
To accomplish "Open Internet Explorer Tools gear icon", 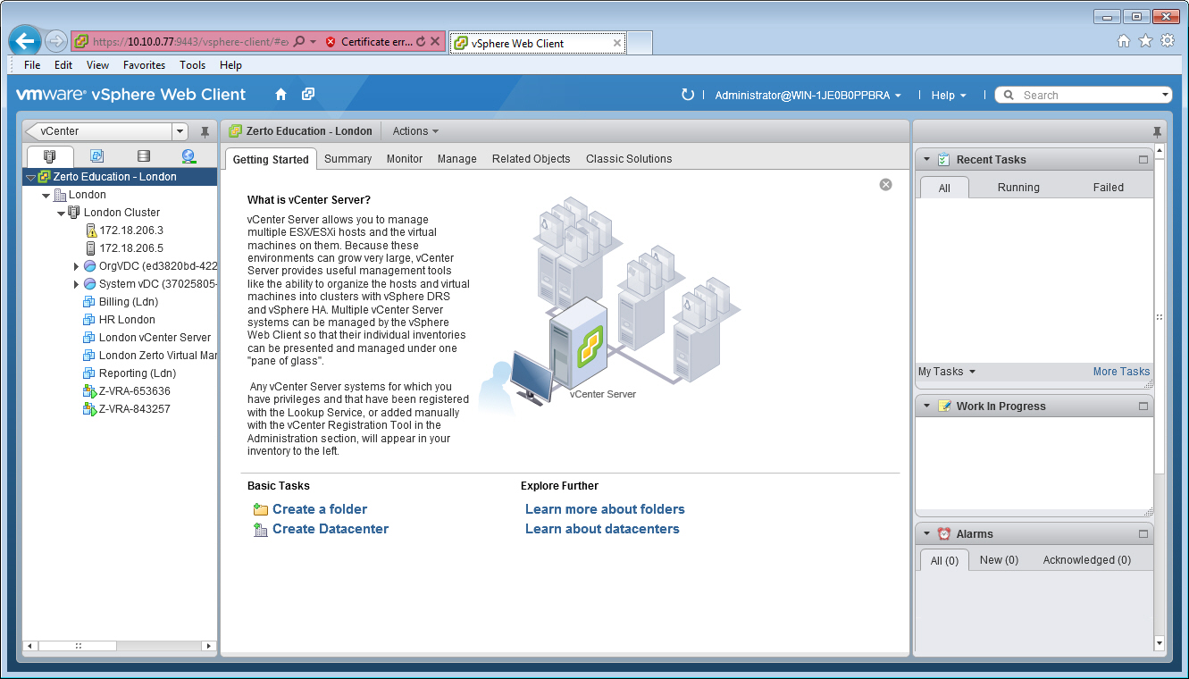I will [x=1168, y=41].
